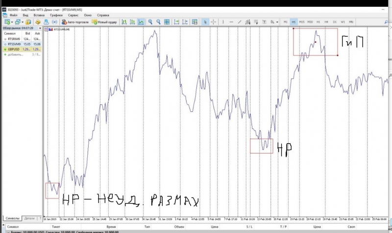The width and height of the screenshot is (392, 233).
Task: Open the Сервис menu
Action: click(73, 15)
